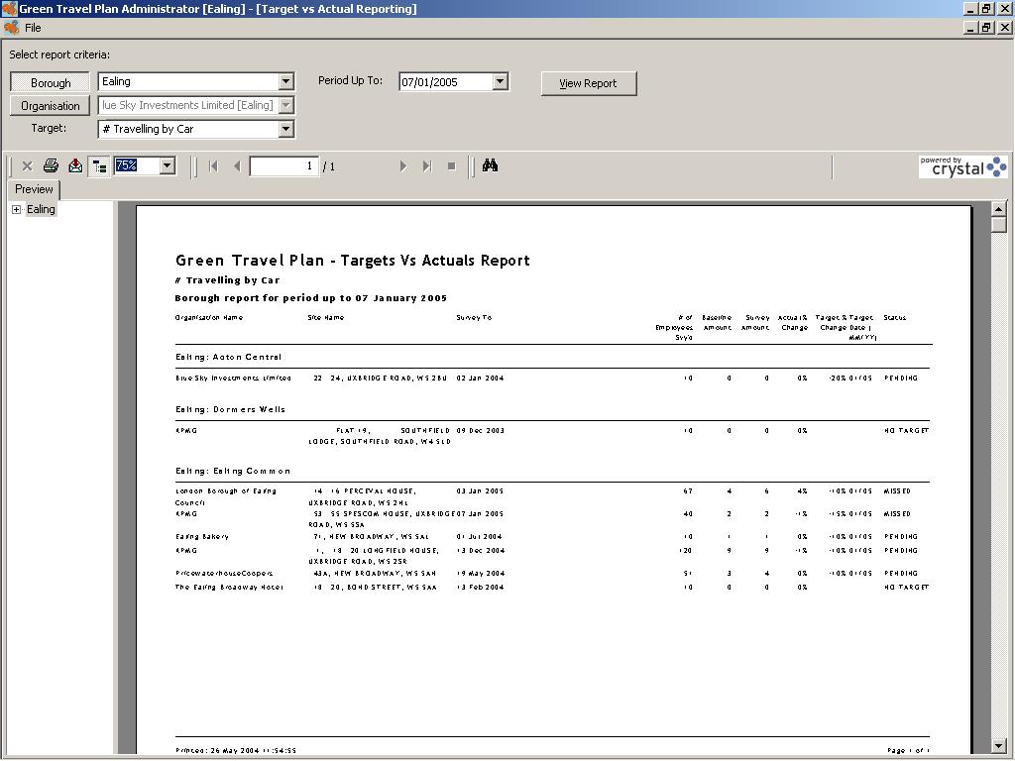The image size is (1015, 761).
Task: Click the 'Period Up To:' label
Action: [x=350, y=81]
